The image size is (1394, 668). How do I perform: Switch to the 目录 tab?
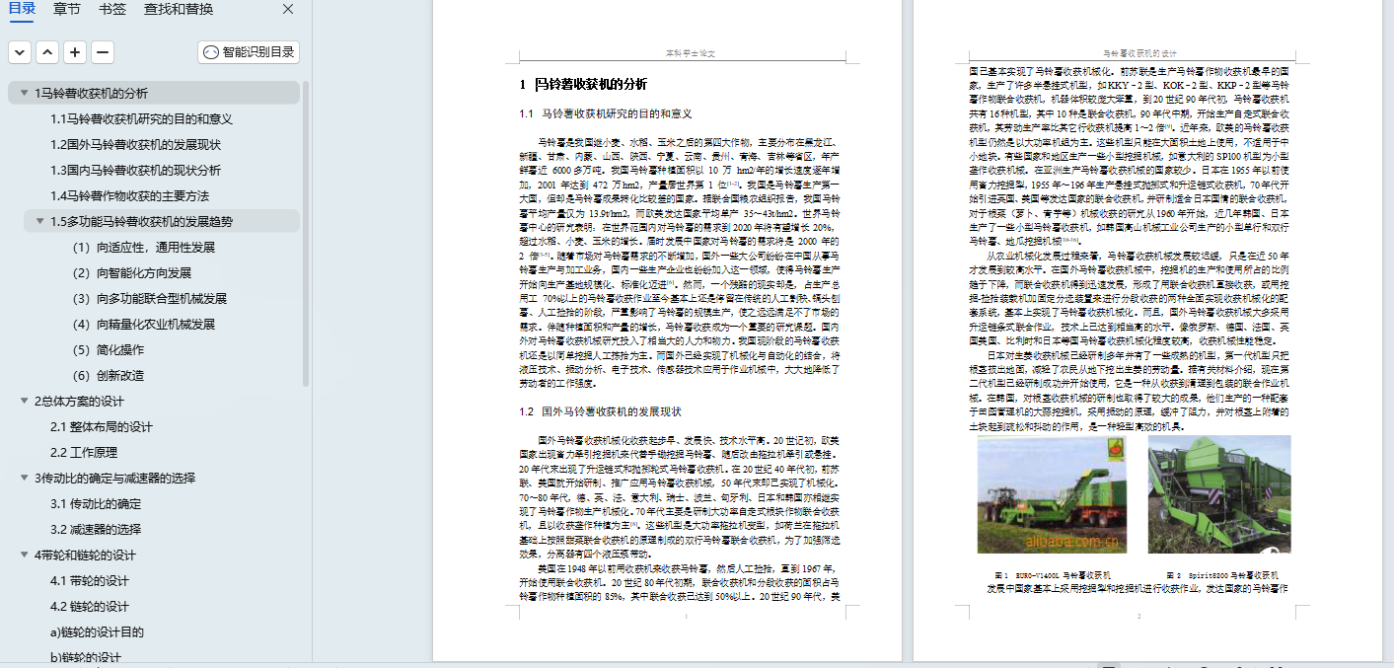point(22,10)
